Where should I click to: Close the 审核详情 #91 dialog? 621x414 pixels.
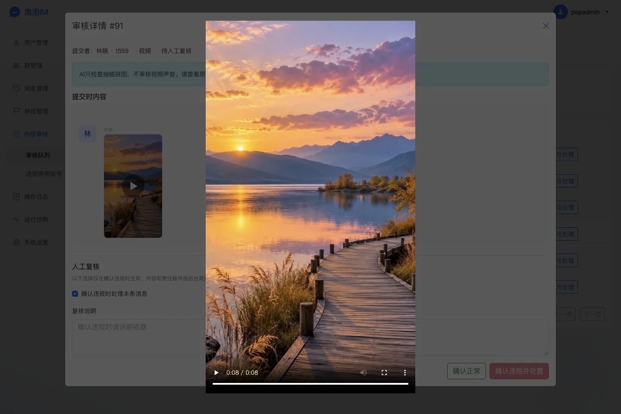coord(546,26)
